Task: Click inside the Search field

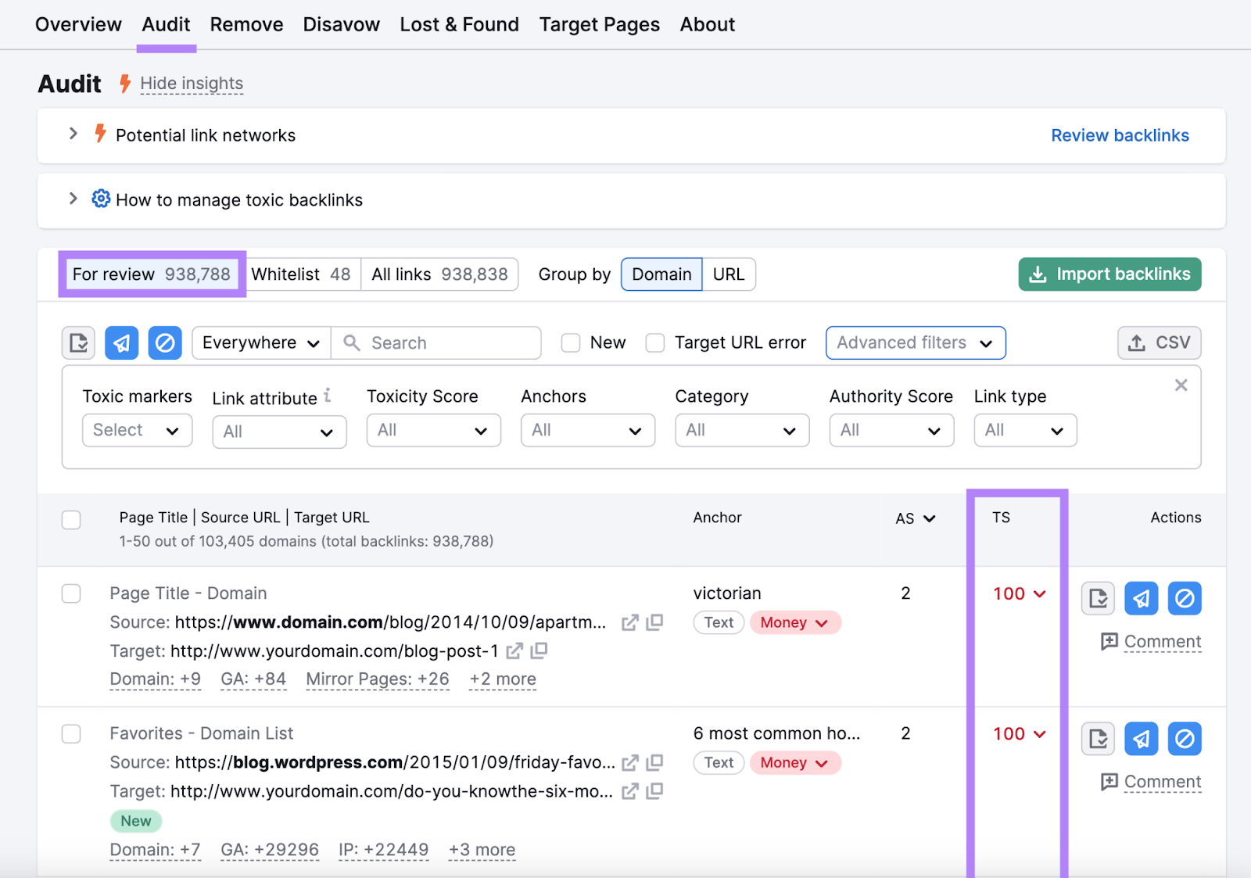Action: coord(438,342)
